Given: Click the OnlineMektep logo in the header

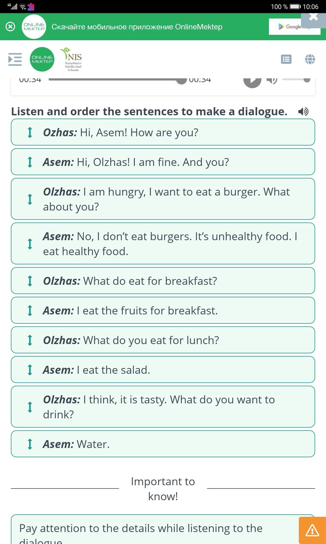Looking at the screenshot, I should click(x=42, y=59).
